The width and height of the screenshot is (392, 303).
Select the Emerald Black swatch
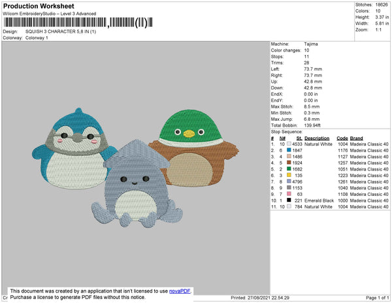click(x=289, y=200)
